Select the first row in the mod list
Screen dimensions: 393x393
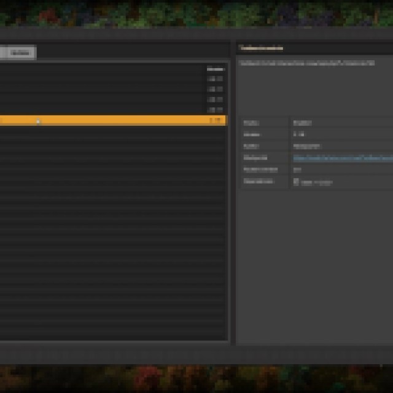(x=111, y=79)
